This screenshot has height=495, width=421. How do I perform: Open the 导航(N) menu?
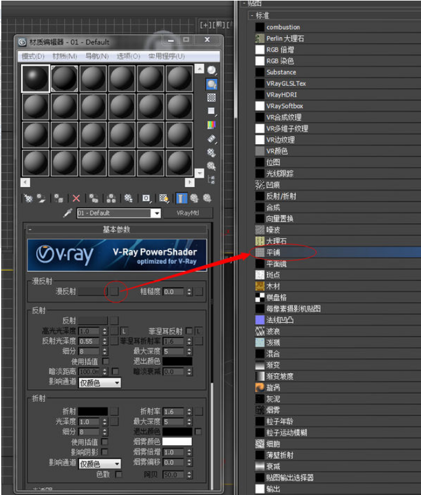(x=97, y=56)
